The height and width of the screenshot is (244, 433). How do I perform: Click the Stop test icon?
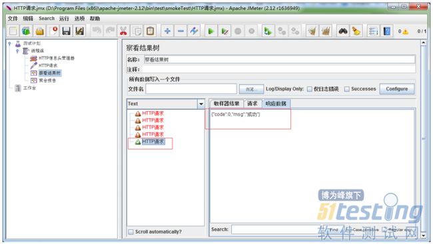238,31
